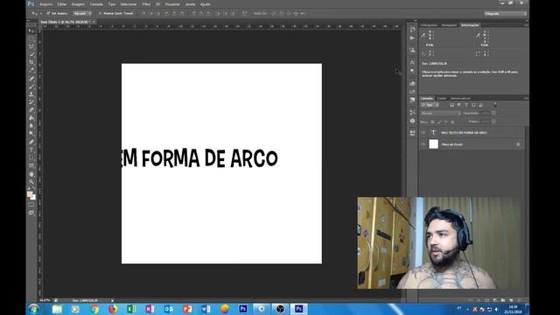Select the Move tool

coord(31,31)
